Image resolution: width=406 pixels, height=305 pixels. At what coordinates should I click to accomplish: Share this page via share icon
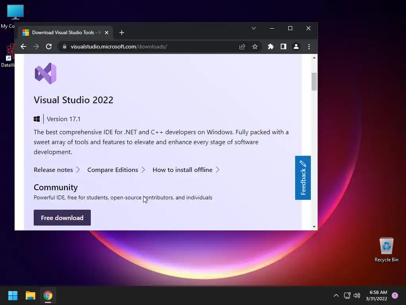(x=242, y=46)
